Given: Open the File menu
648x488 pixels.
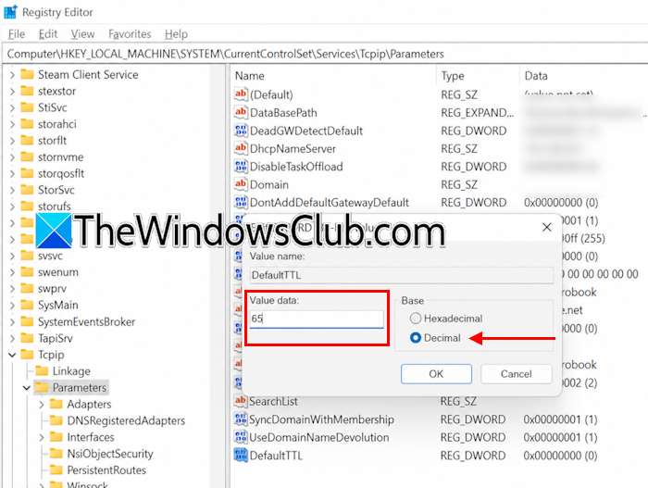Looking at the screenshot, I should coord(17,34).
